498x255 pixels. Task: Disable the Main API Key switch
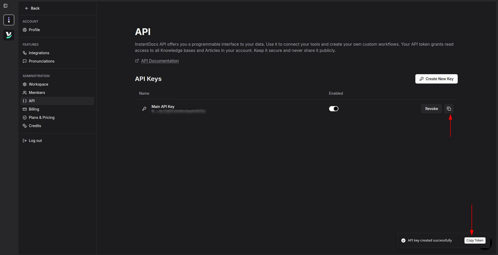(333, 109)
